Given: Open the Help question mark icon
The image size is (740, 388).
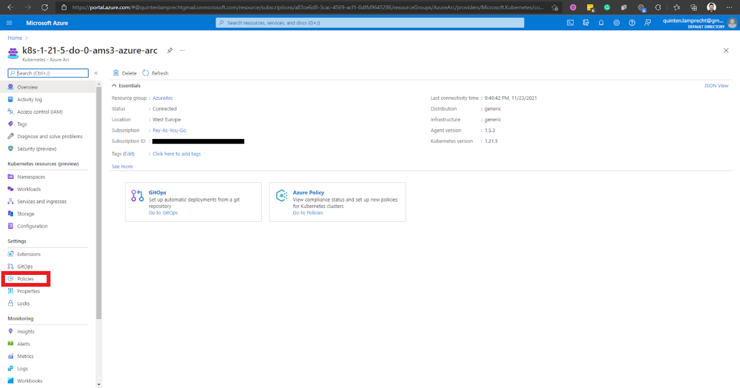Looking at the screenshot, I should tap(632, 23).
